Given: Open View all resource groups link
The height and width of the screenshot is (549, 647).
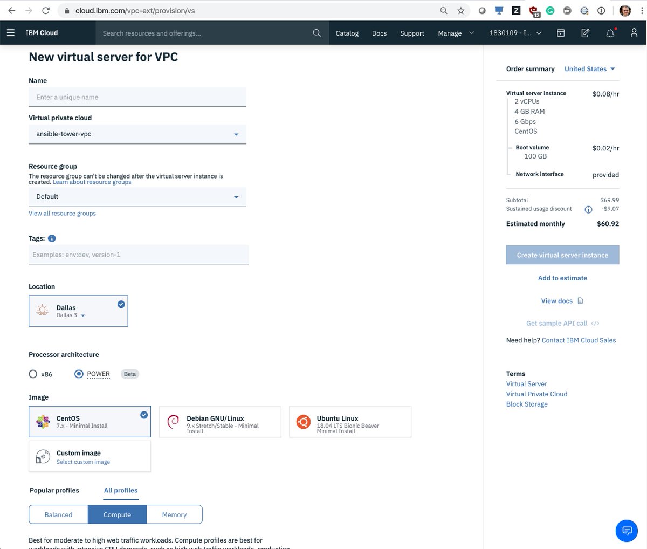Looking at the screenshot, I should 62,214.
